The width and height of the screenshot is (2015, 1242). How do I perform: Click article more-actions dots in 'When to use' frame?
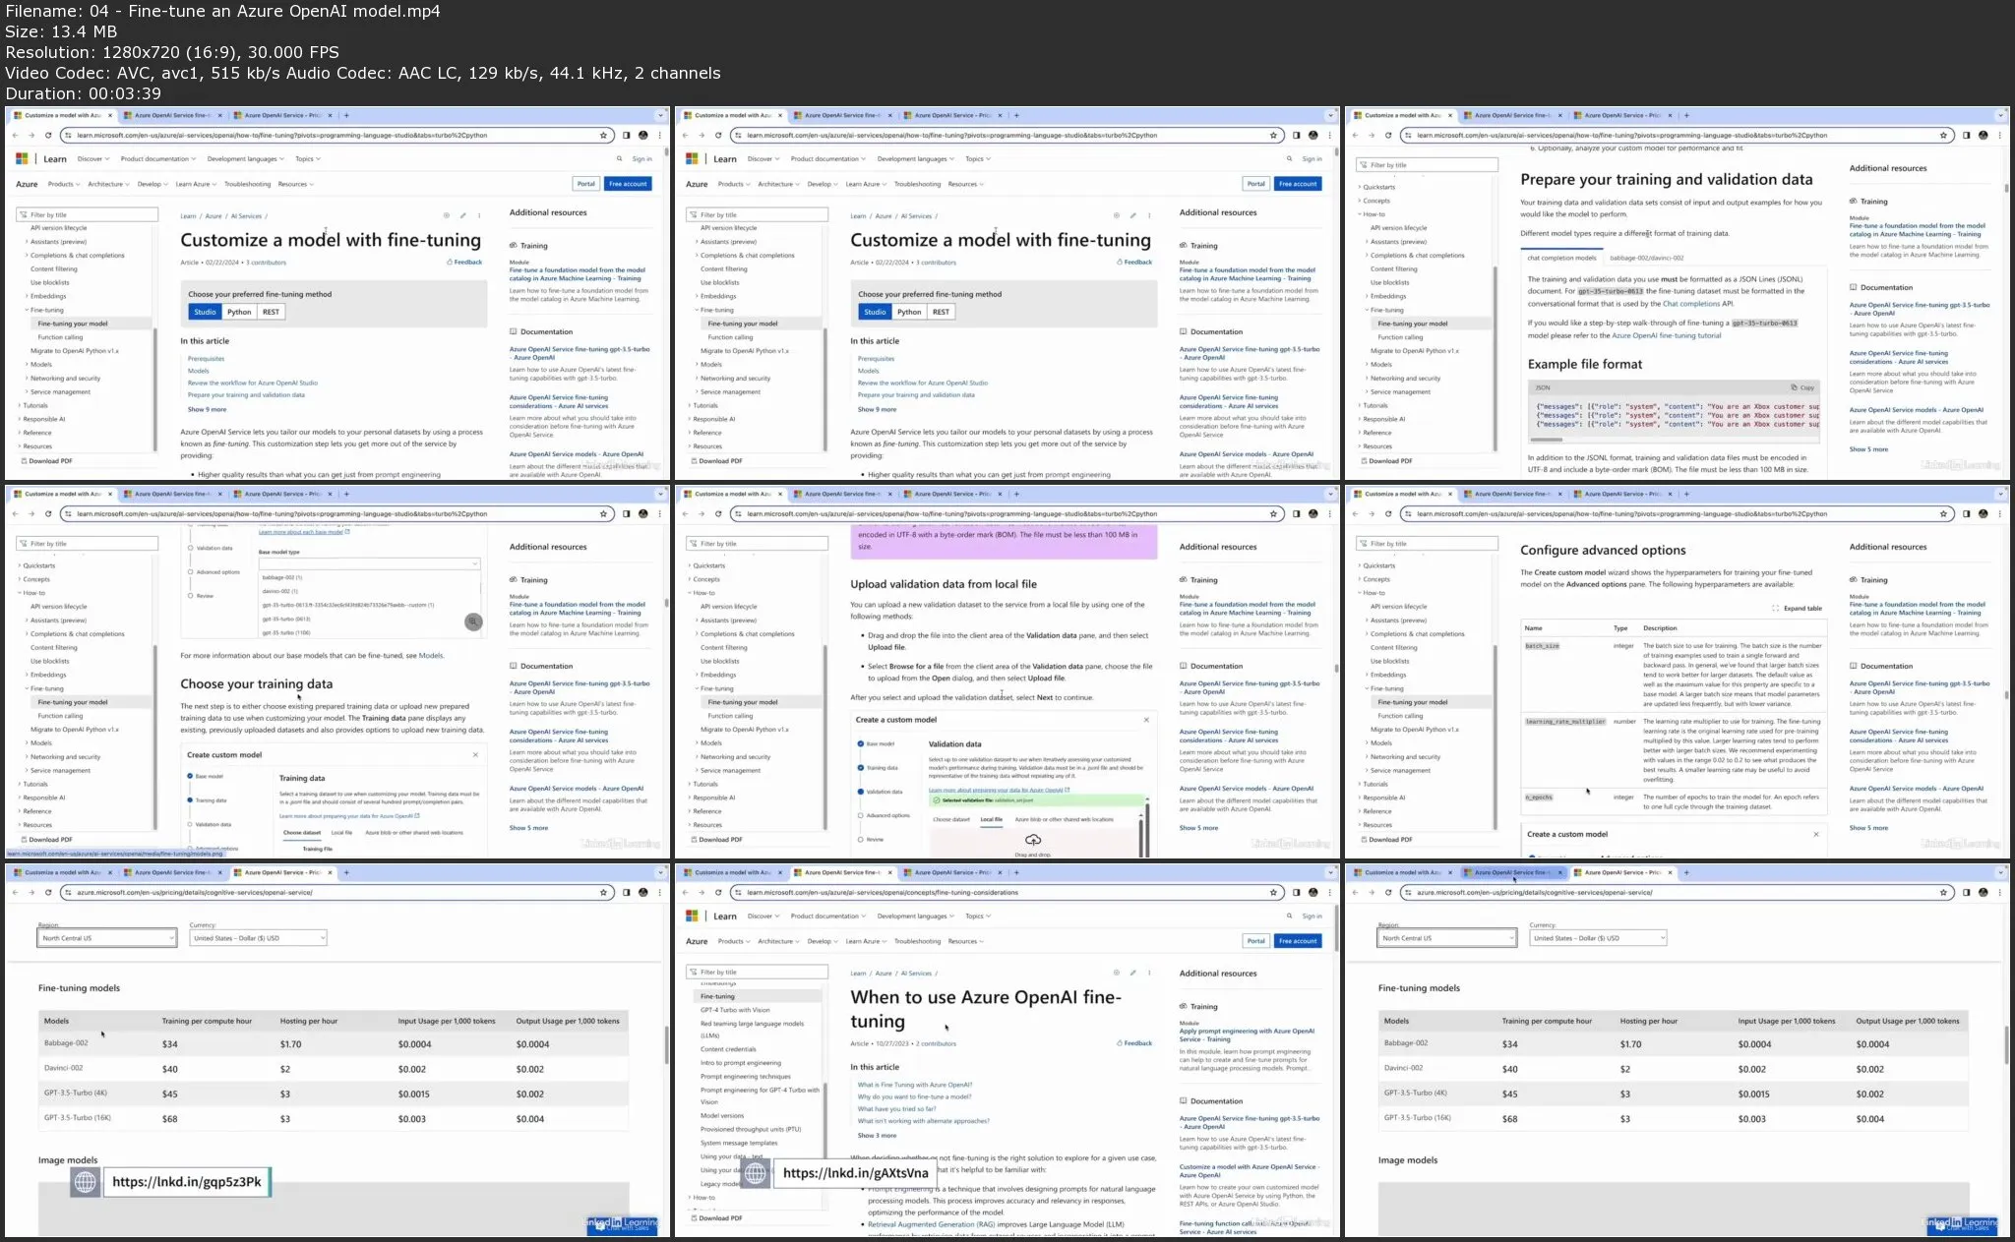[x=1149, y=973]
